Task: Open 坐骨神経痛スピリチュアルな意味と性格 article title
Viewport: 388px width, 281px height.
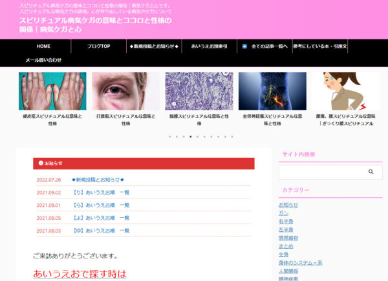Action: [x=272, y=120]
